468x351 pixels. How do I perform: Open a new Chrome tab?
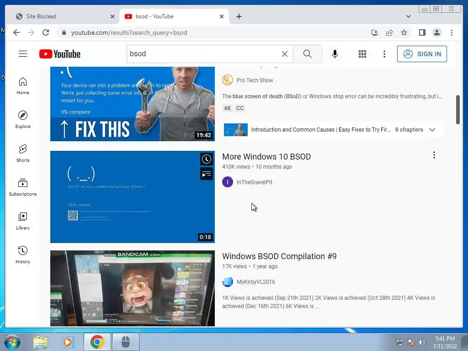coord(239,16)
